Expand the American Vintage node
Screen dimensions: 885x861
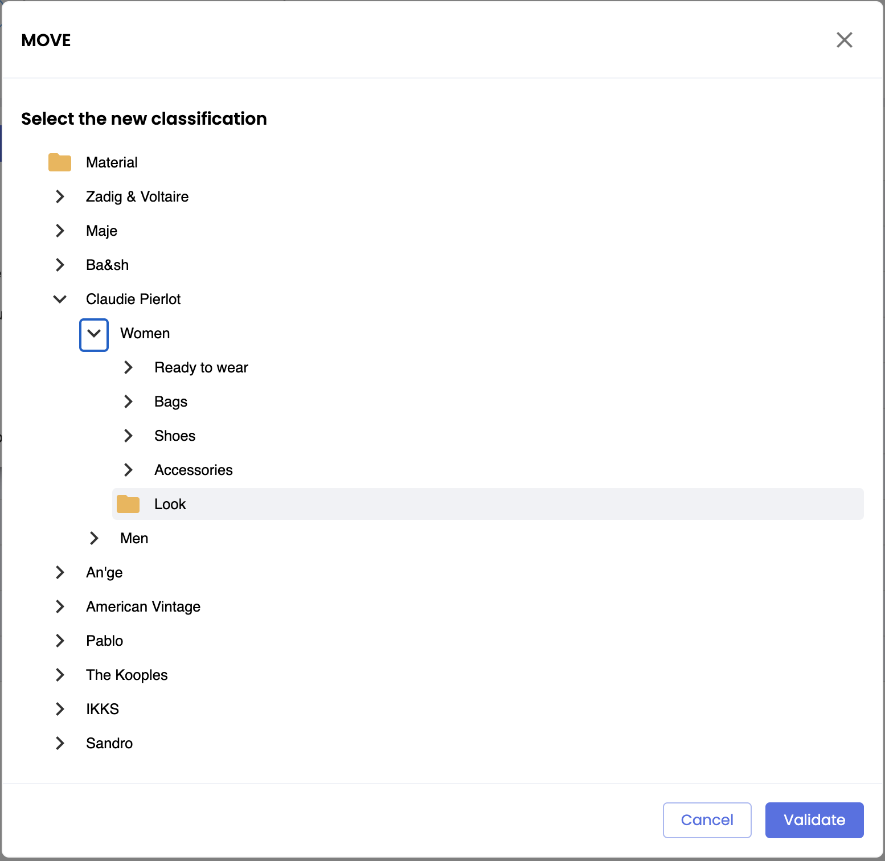click(60, 606)
